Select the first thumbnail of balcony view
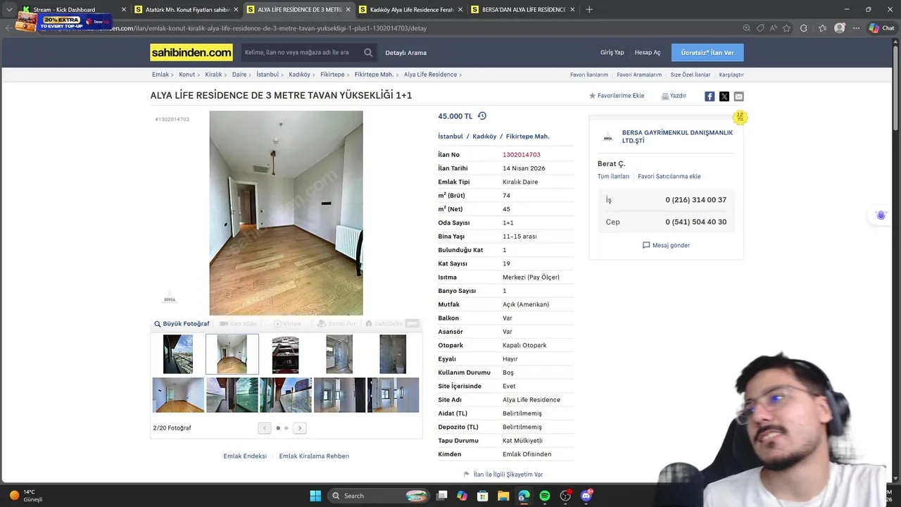901x507 pixels. click(178, 354)
